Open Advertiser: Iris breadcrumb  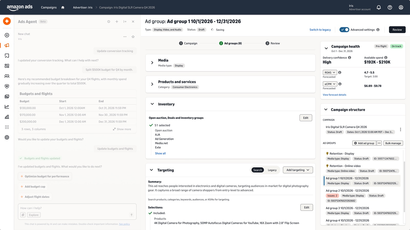[83, 7]
